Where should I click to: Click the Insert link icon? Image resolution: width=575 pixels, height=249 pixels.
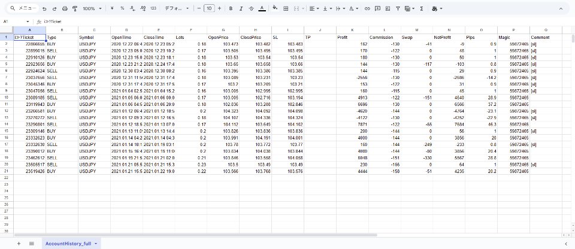click(x=367, y=8)
